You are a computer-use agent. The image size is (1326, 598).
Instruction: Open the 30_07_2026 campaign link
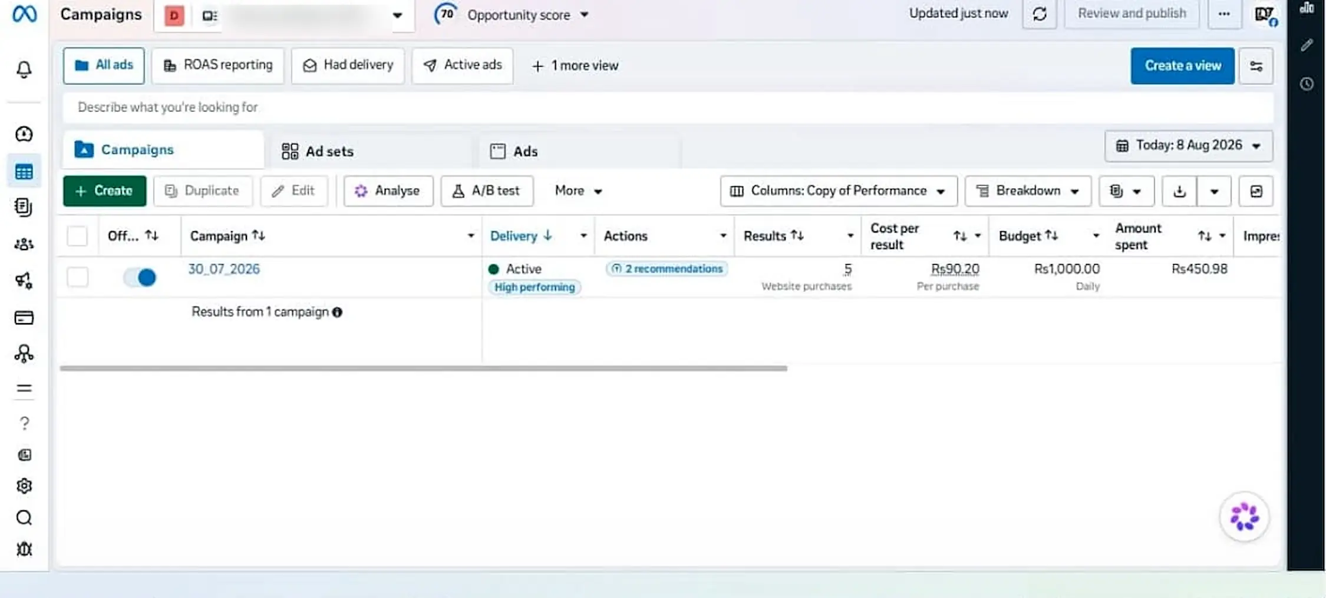point(224,269)
